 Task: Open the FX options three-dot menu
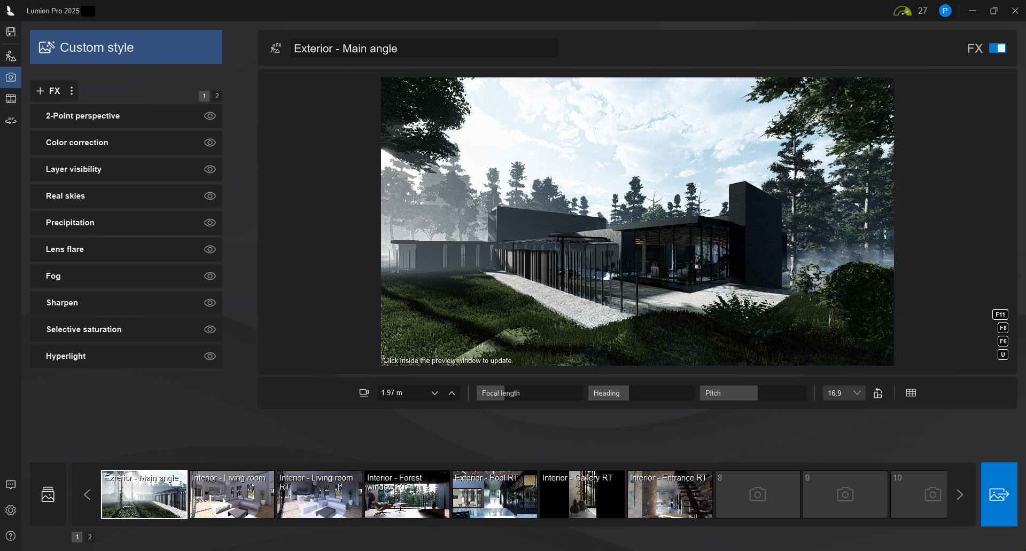pyautogui.click(x=72, y=91)
